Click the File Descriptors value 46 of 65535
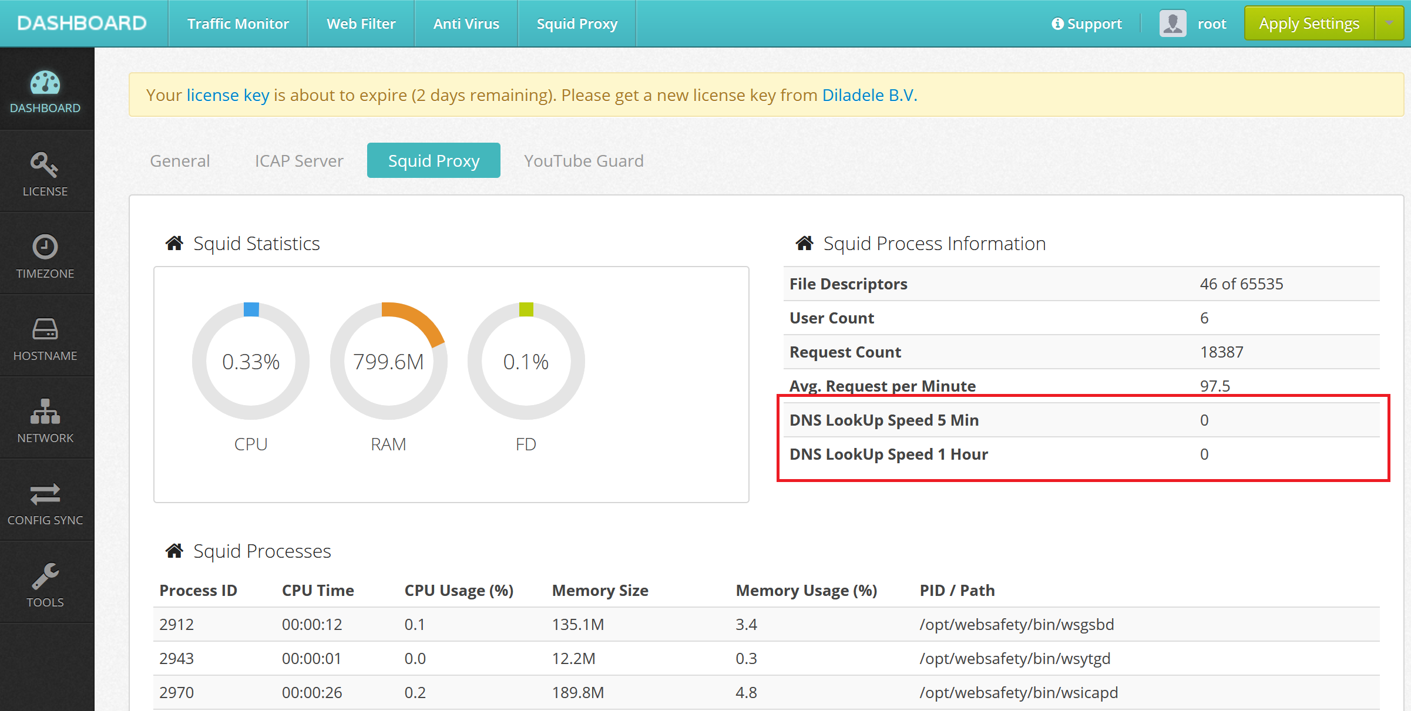 (1241, 284)
